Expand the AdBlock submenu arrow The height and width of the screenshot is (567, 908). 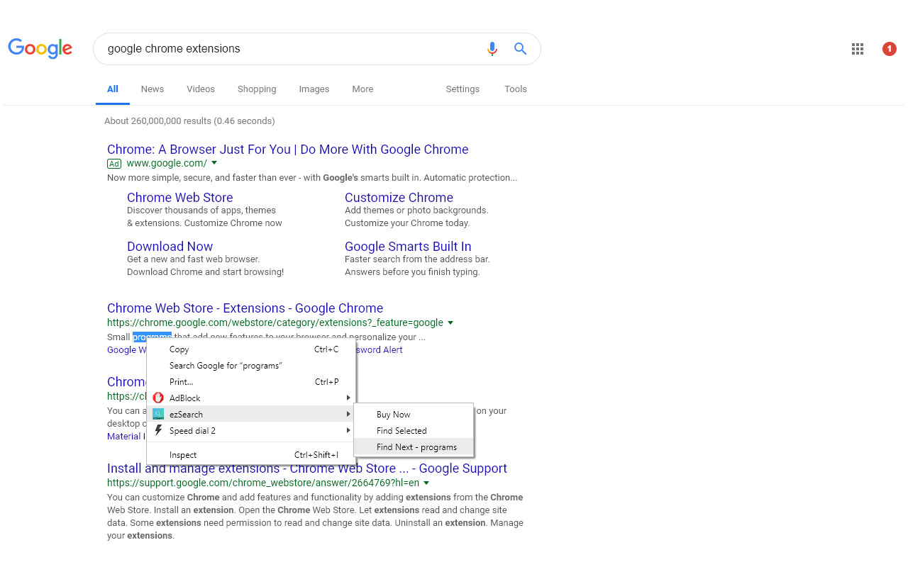point(348,398)
